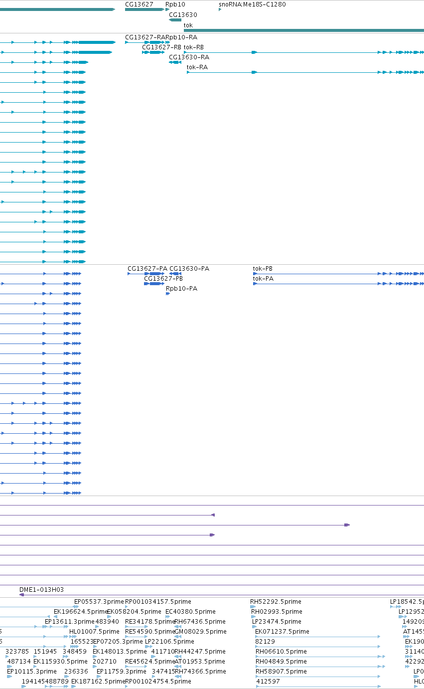Open transcript Rpb10-RA
The width and height of the screenshot is (424, 689).
(x=181, y=37)
